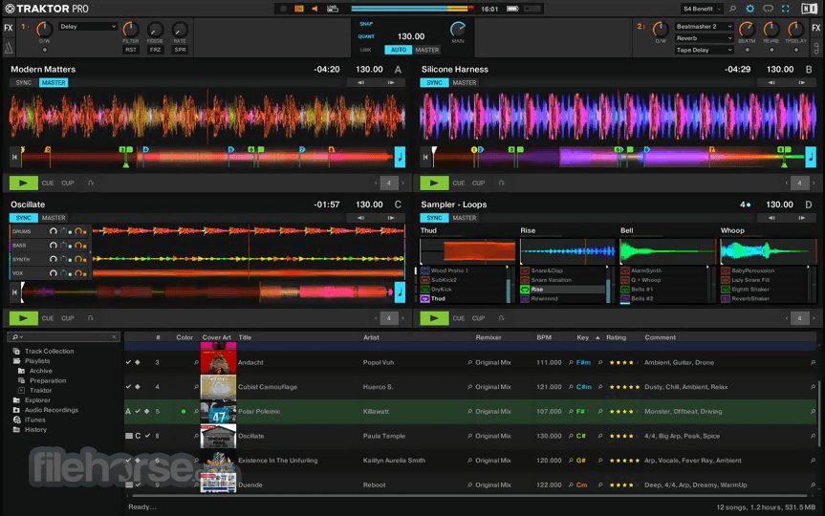The width and height of the screenshot is (825, 516).
Task: Play Deck A with the green button
Action: coord(24,183)
